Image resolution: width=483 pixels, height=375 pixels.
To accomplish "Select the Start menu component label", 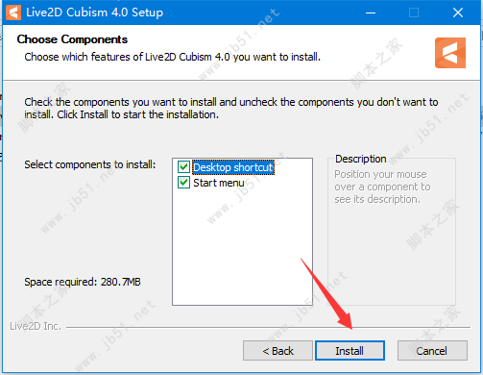I will click(x=219, y=183).
